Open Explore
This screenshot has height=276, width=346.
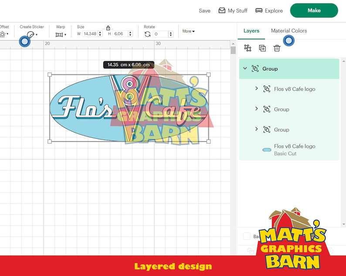(x=269, y=10)
